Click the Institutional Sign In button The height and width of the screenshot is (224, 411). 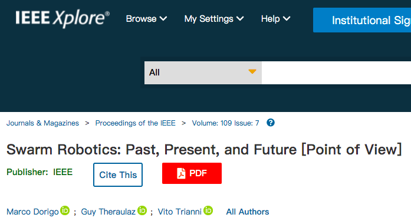(x=362, y=20)
